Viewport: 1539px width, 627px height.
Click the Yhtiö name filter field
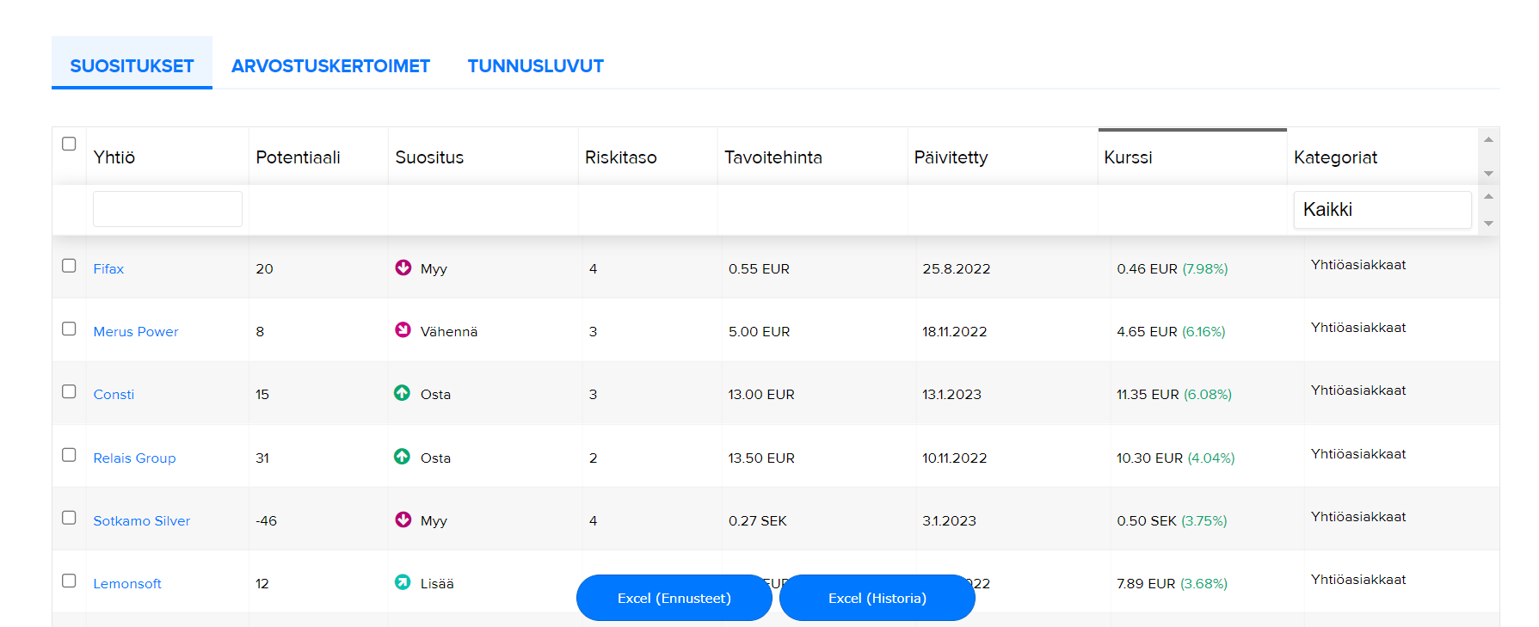[x=168, y=209]
